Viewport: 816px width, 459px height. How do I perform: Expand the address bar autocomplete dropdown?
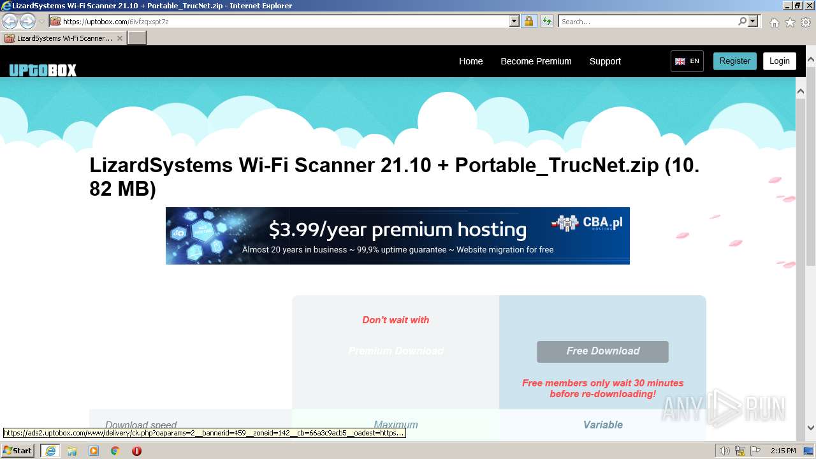tap(514, 22)
